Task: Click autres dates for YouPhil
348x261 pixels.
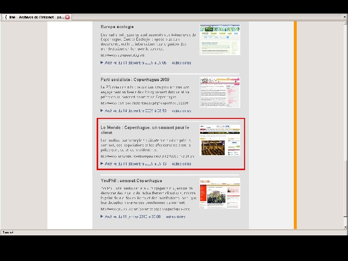Action: tap(175, 217)
